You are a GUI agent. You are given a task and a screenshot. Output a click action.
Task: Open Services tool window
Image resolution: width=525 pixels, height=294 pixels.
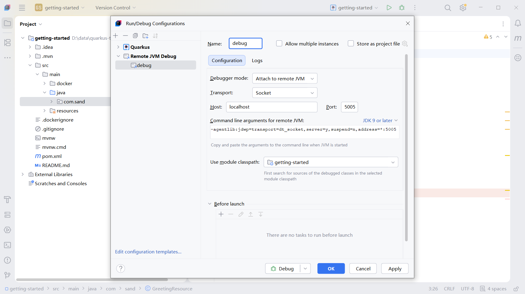[7, 215]
